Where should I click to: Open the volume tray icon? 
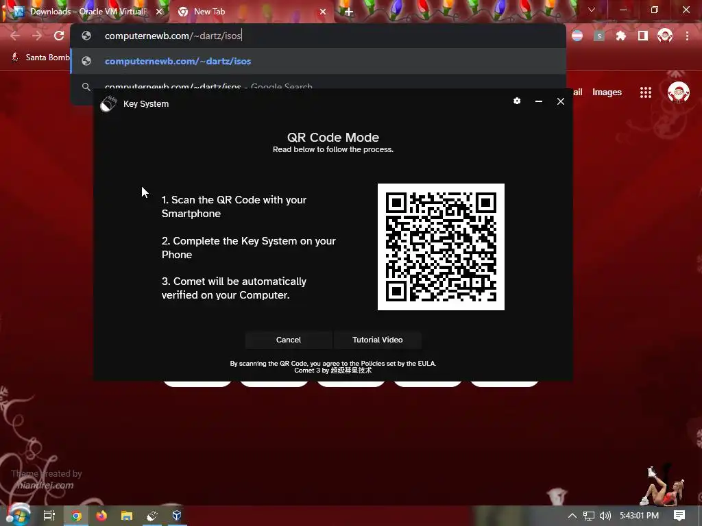point(605,516)
